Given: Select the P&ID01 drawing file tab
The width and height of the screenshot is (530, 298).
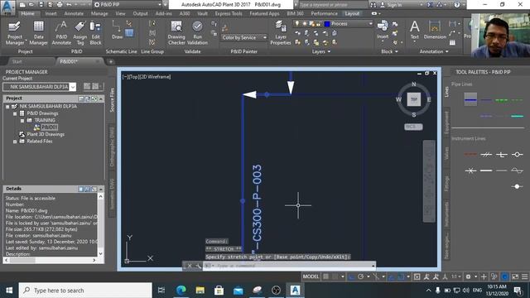Looking at the screenshot, I should pyautogui.click(x=69, y=61).
